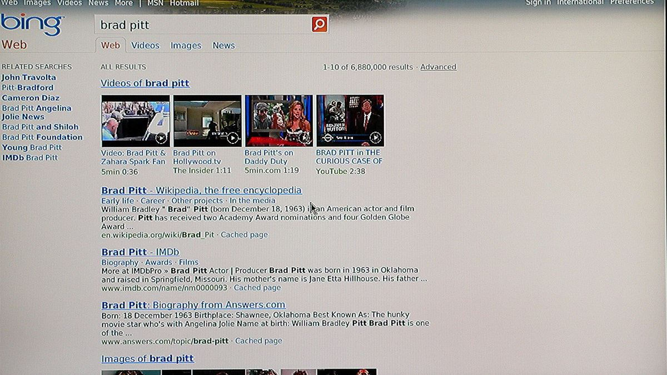667x375 pixels.
Task: Open International settings link
Action: [580, 3]
